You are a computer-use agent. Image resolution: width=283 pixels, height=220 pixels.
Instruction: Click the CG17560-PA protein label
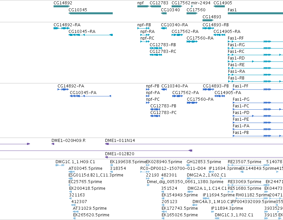point(200,99)
